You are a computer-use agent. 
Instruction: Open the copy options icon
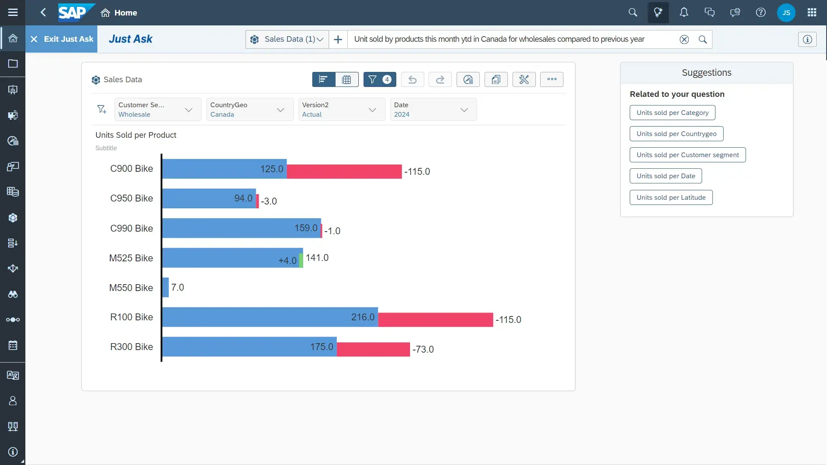[x=496, y=79]
